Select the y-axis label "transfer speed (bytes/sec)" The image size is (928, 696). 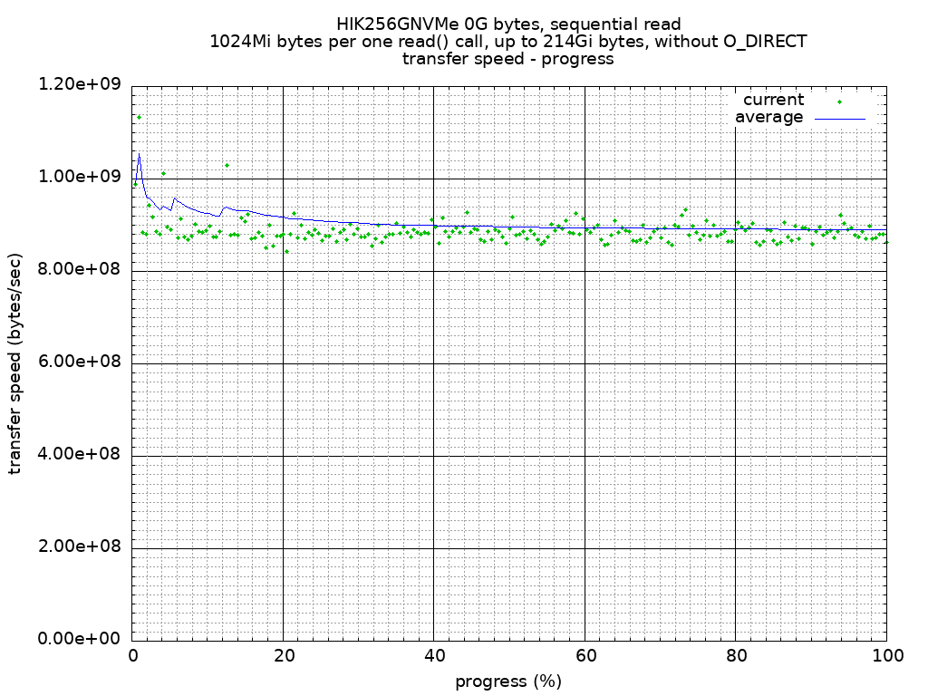click(x=15, y=363)
